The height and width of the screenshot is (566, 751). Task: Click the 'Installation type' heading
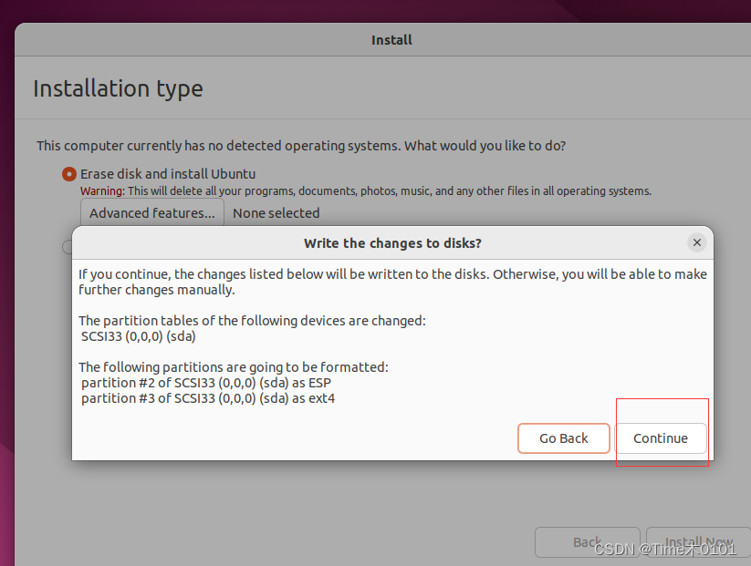coord(118,89)
